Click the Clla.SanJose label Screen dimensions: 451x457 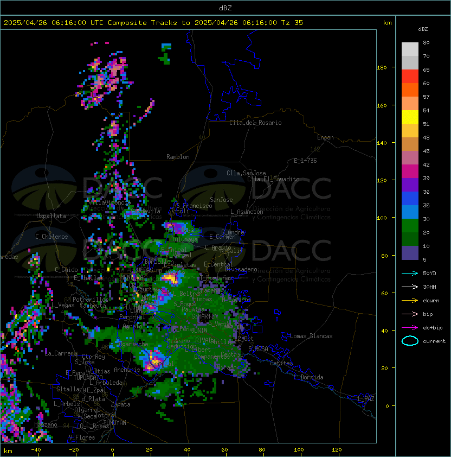pos(246,173)
